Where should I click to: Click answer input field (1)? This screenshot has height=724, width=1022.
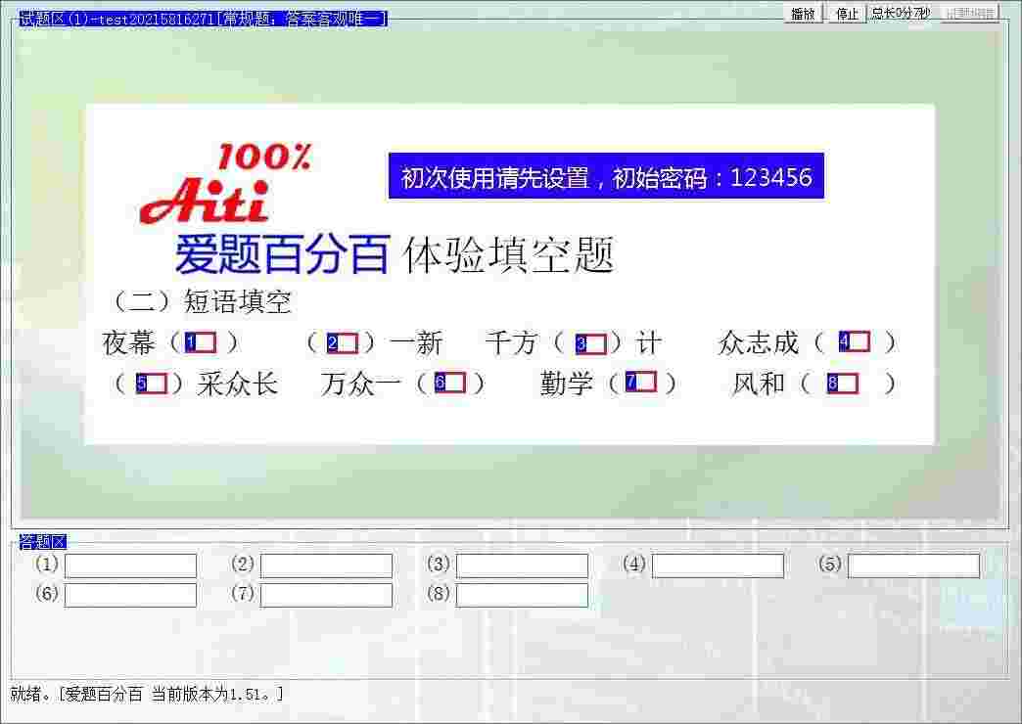click(x=132, y=565)
